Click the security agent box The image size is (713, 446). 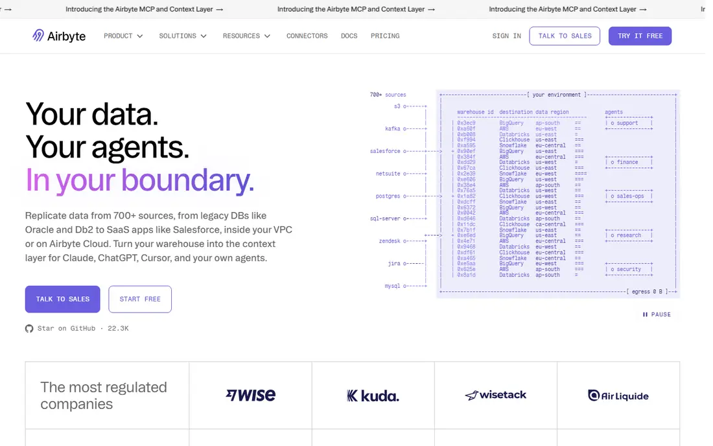point(629,269)
